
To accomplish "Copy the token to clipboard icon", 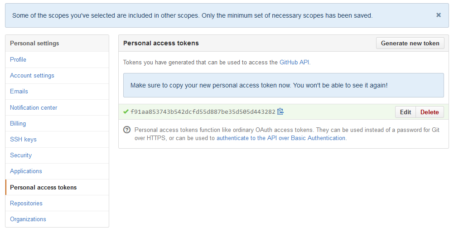I will [x=280, y=112].
